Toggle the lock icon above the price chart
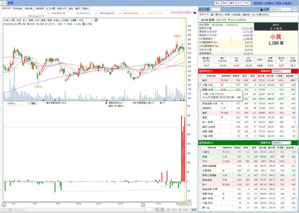 tap(194, 12)
